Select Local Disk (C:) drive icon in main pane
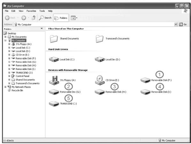 pos(54,59)
